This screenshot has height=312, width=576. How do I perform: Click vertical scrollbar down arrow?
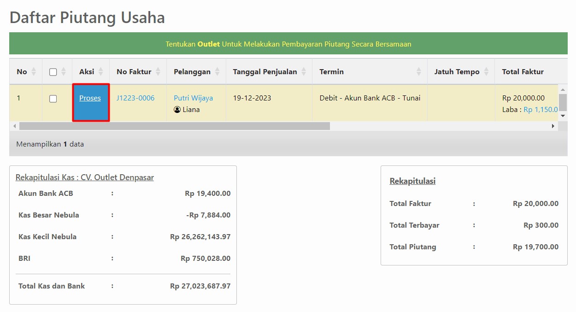(563, 116)
